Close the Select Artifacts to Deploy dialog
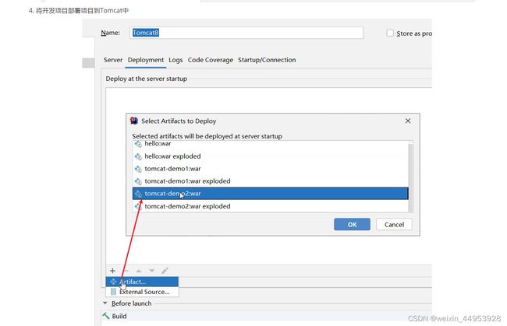Image resolution: width=507 pixels, height=326 pixels. (x=408, y=121)
